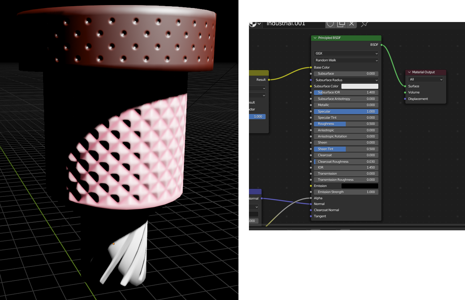Toggle the pin icon in the header

[364, 24]
